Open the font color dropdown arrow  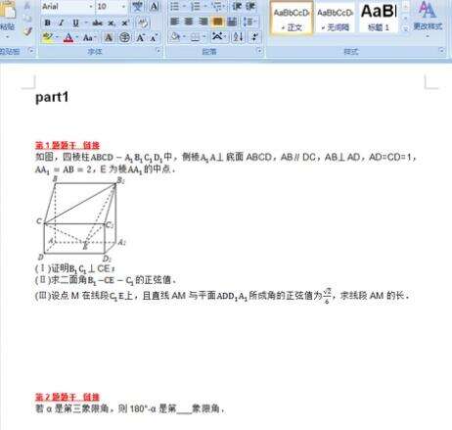point(77,37)
